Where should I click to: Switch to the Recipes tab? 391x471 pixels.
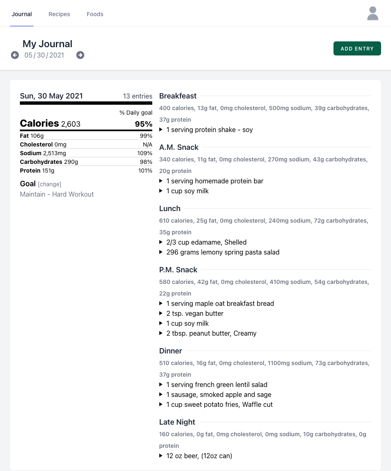coord(59,14)
